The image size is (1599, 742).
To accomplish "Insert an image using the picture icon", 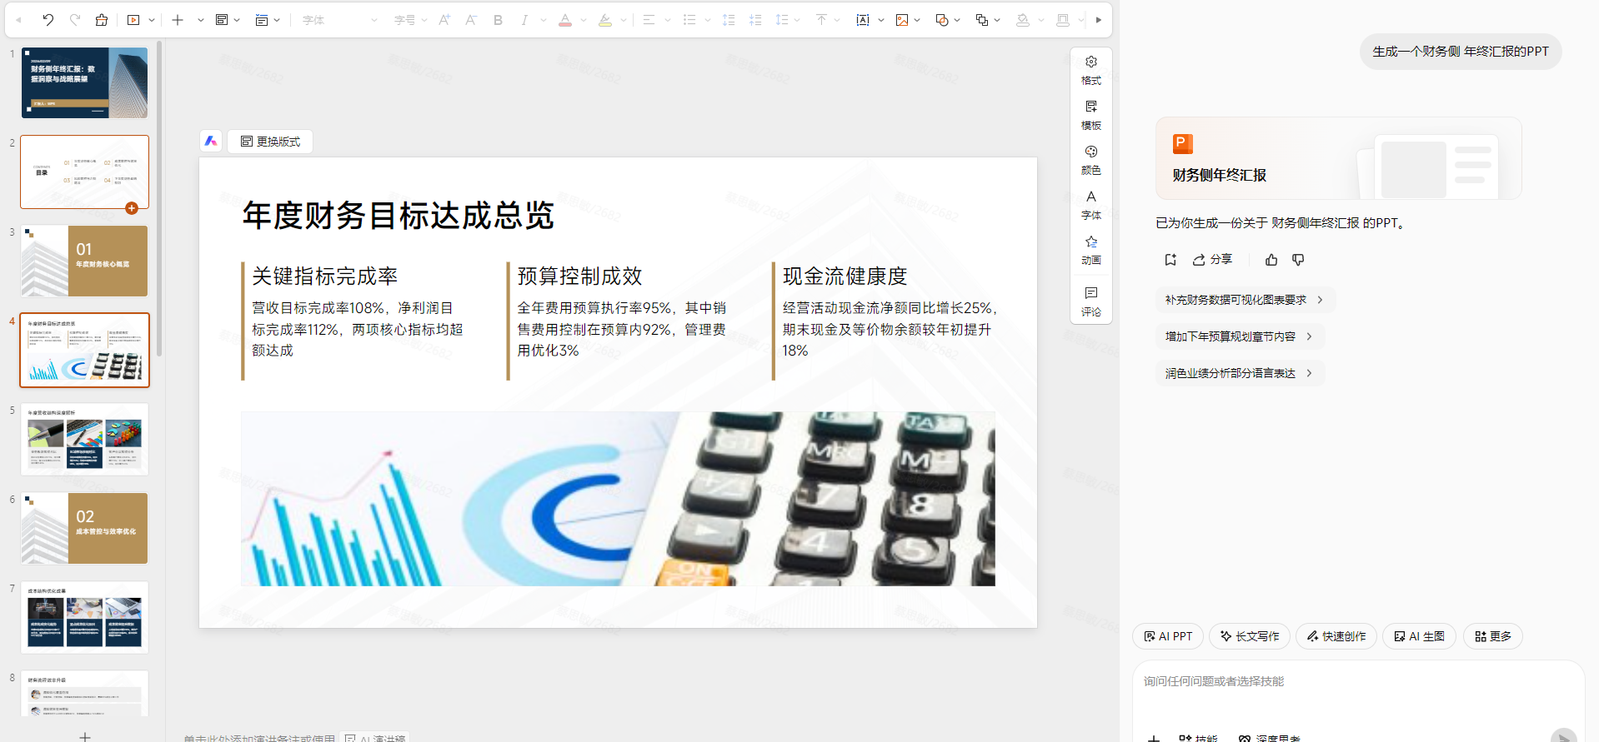I will tap(901, 20).
